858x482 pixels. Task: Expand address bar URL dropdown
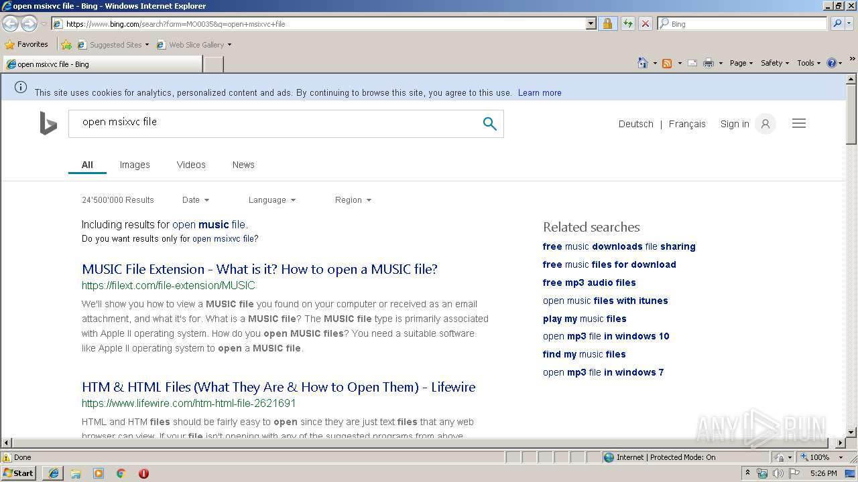pos(591,23)
